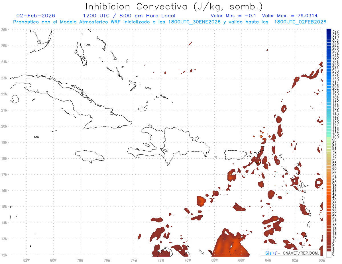Viewport: 342px width, 264px height.
Task: Click the "66W" longitude label
Action: tap(241, 260)
